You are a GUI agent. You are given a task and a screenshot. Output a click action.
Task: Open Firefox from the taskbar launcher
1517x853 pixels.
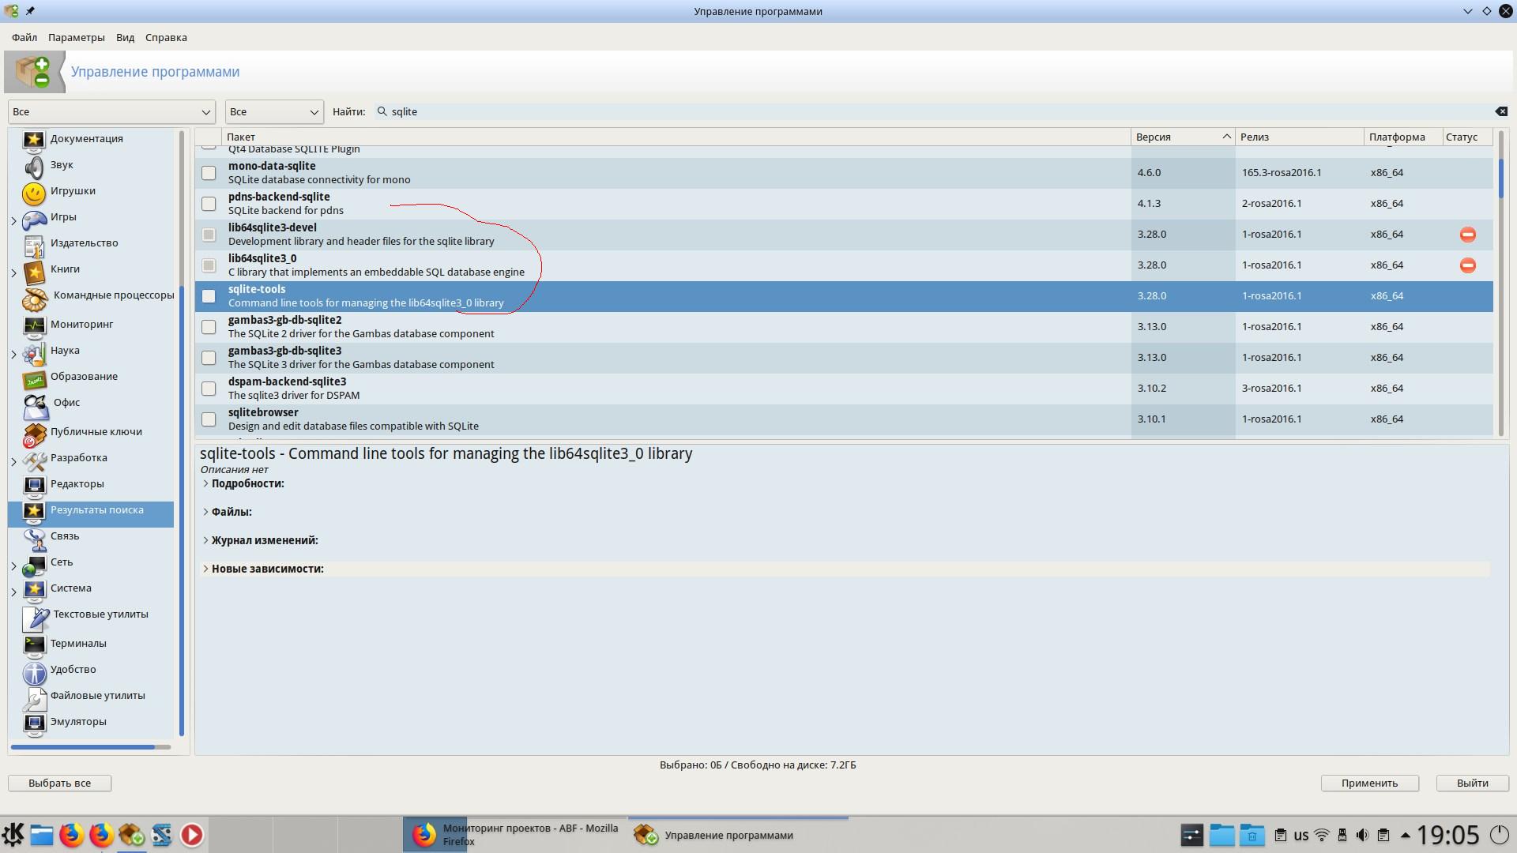click(x=72, y=835)
